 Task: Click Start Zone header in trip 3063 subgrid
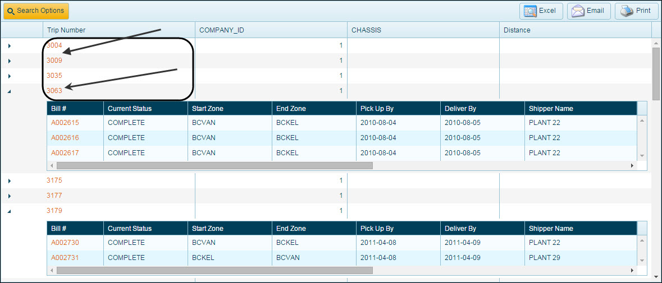[230, 108]
